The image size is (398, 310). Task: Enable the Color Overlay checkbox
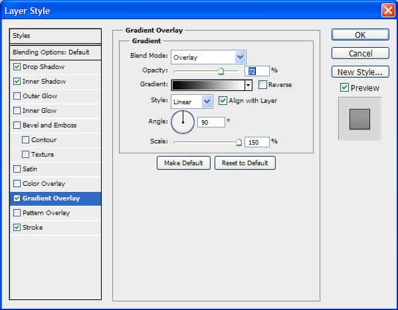[x=17, y=184]
